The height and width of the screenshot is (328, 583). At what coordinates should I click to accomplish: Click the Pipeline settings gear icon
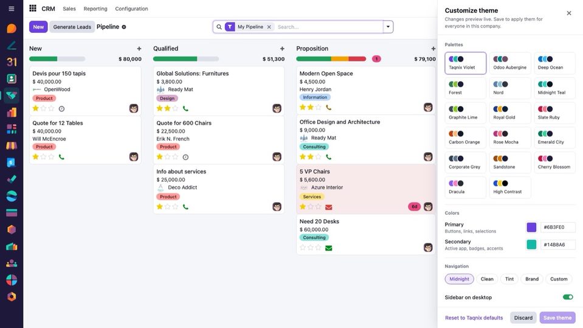pos(124,27)
